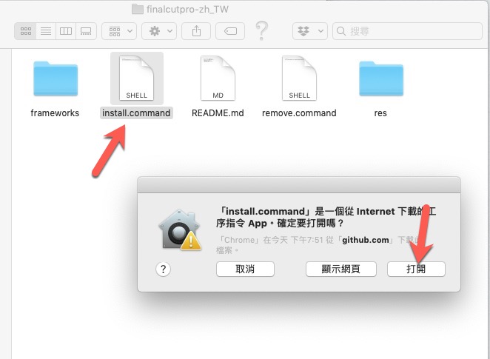Click the Share toolbar button
This screenshot has height=359, width=490.
[196, 31]
